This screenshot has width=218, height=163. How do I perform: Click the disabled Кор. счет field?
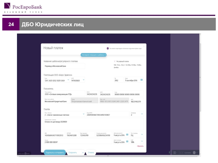point(114,101)
